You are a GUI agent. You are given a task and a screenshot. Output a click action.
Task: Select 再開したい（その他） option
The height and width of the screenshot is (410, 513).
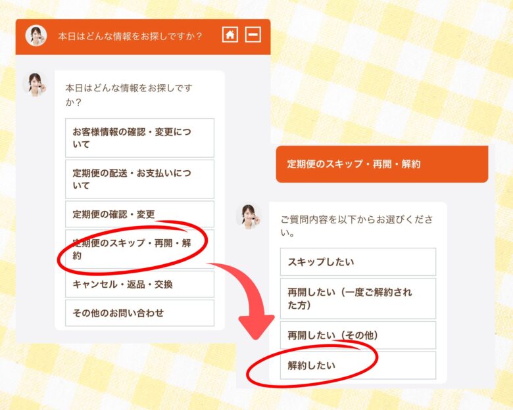point(358,335)
